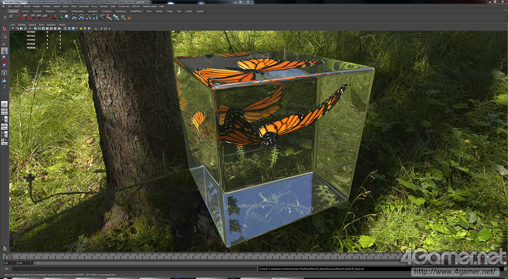The height and width of the screenshot is (279, 508).
Task: Toggle textured display checker icon
Action: pos(77,28)
